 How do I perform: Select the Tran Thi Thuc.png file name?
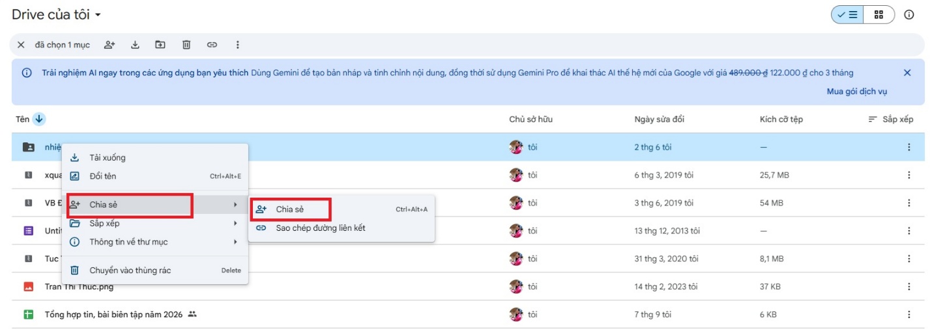pos(78,287)
